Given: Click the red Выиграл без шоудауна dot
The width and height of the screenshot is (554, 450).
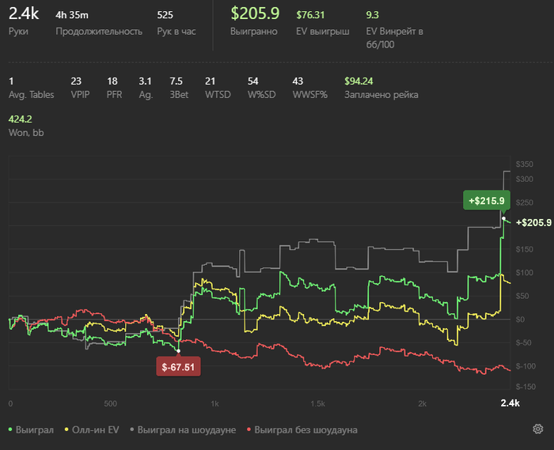Looking at the screenshot, I should 249,430.
